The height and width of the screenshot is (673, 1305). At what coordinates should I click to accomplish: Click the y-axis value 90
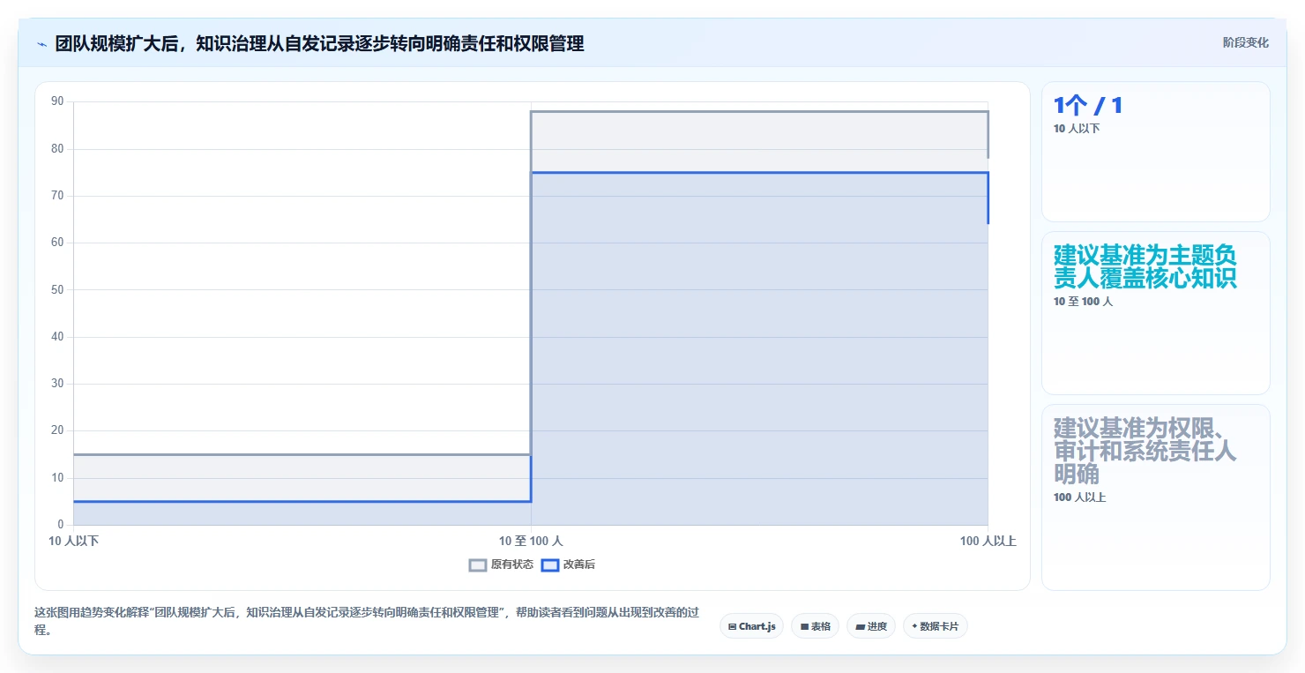click(57, 101)
